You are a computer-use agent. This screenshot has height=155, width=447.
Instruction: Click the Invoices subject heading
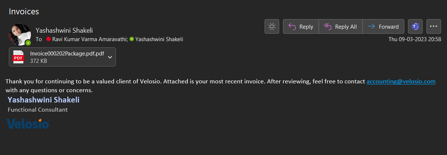24,11
